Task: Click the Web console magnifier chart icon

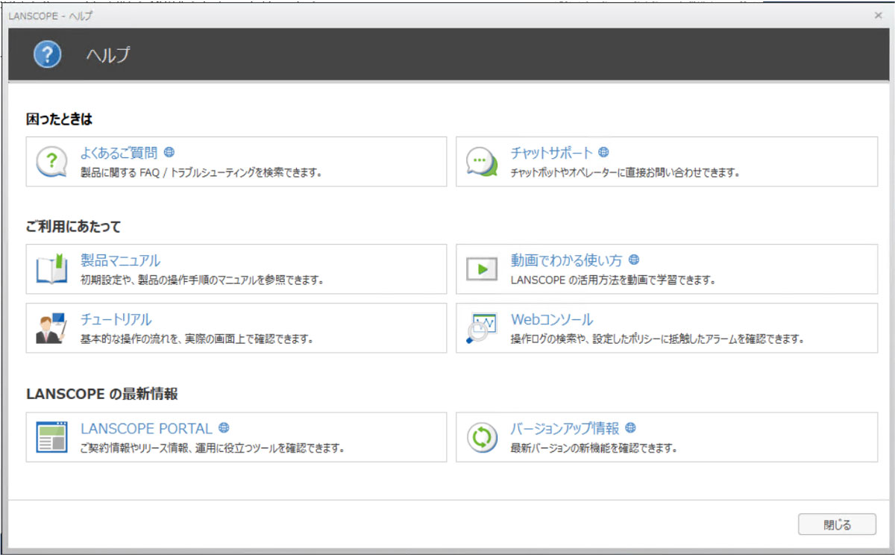Action: [481, 328]
